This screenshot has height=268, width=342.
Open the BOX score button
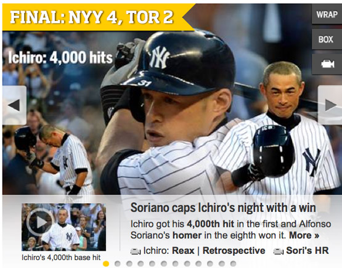click(x=327, y=39)
